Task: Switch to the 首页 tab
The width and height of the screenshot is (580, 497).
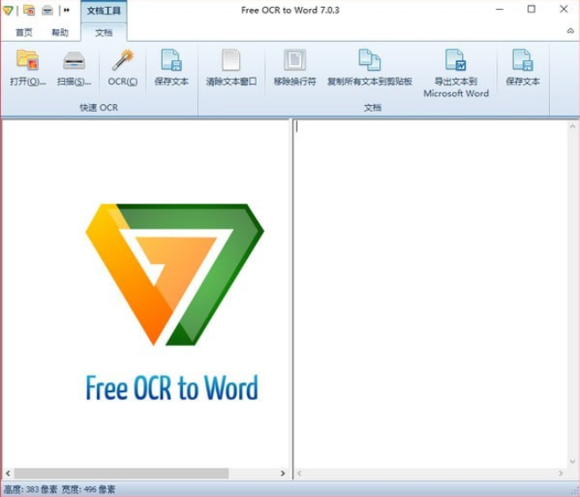Action: click(24, 33)
